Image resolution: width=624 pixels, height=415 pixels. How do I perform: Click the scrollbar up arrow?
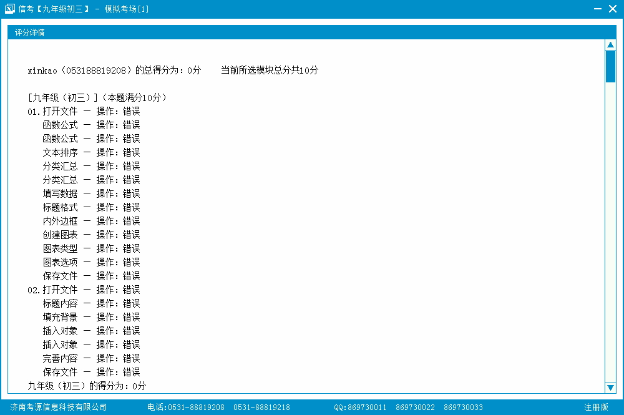coord(610,45)
